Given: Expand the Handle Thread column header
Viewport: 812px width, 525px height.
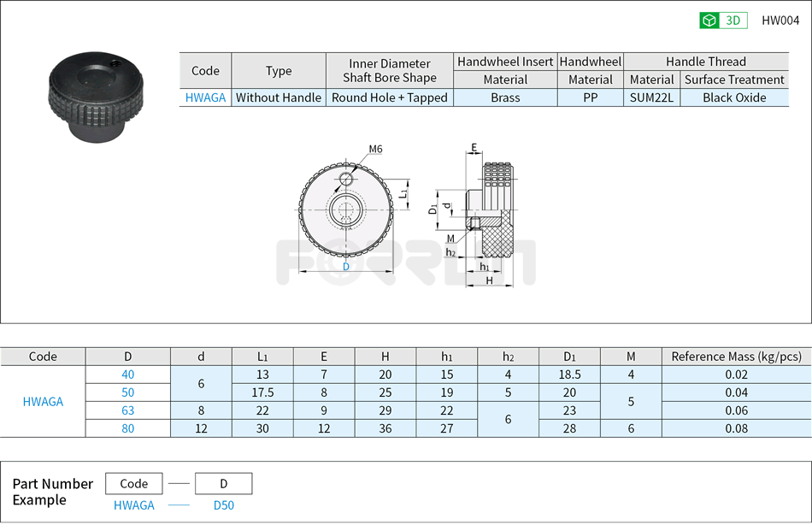Looking at the screenshot, I should coord(706,61).
